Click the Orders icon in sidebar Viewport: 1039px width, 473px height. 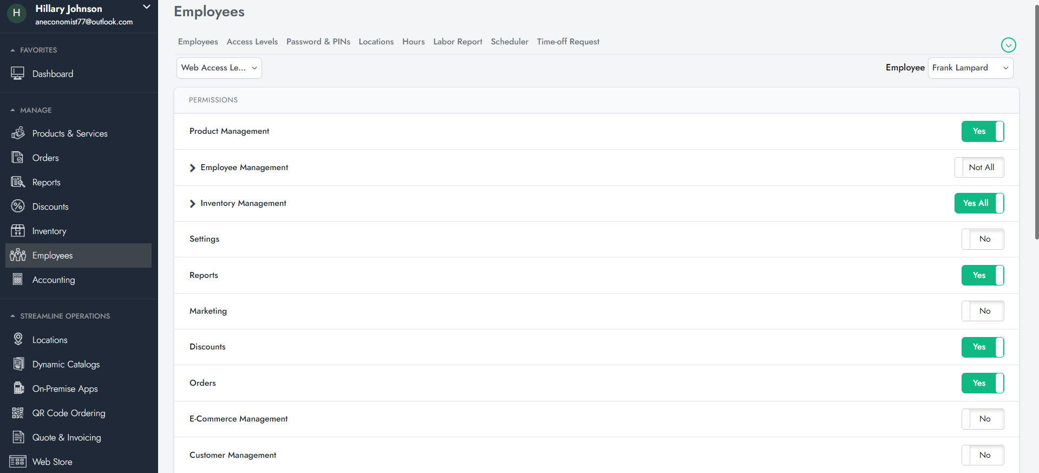click(x=18, y=158)
